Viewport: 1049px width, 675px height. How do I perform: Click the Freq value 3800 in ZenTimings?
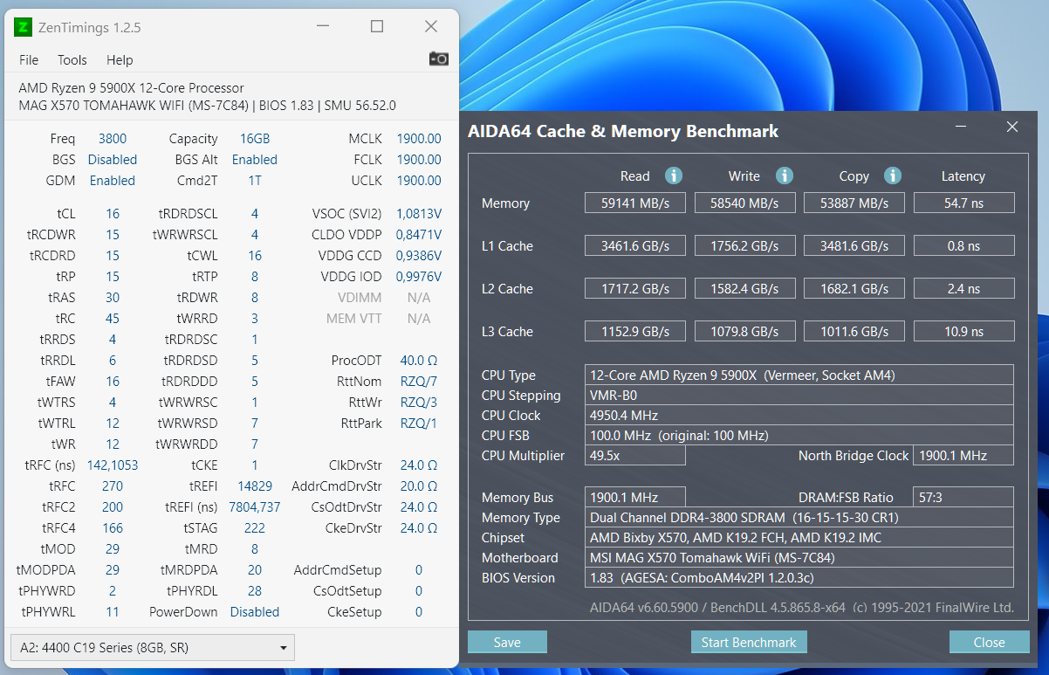tap(112, 138)
